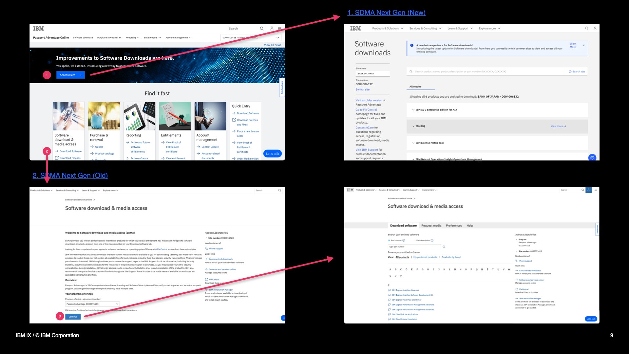Click the Go to Fix Central link
Image resolution: width=629 pixels, height=354 pixels.
point(366,110)
